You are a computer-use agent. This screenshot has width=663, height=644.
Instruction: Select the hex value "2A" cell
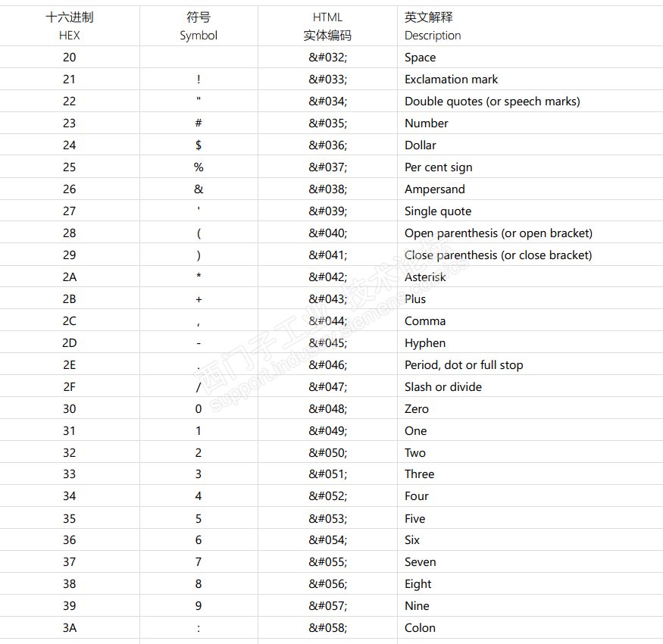(70, 277)
